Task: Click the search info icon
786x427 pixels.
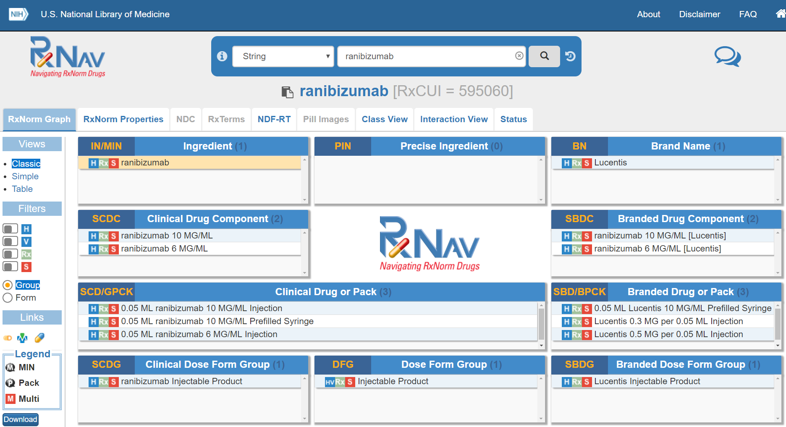Action: [222, 56]
